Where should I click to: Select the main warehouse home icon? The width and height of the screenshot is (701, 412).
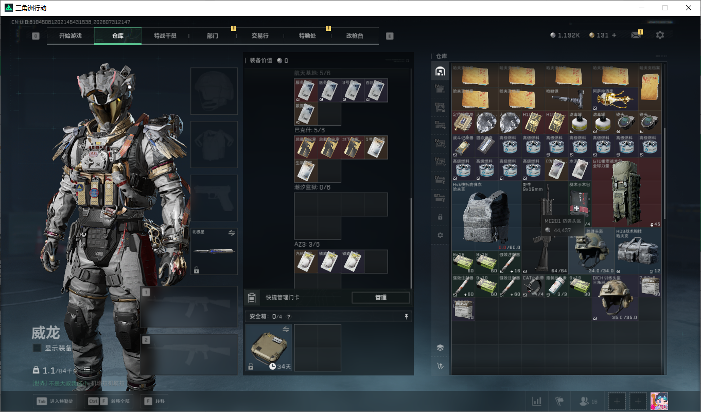[x=440, y=71]
